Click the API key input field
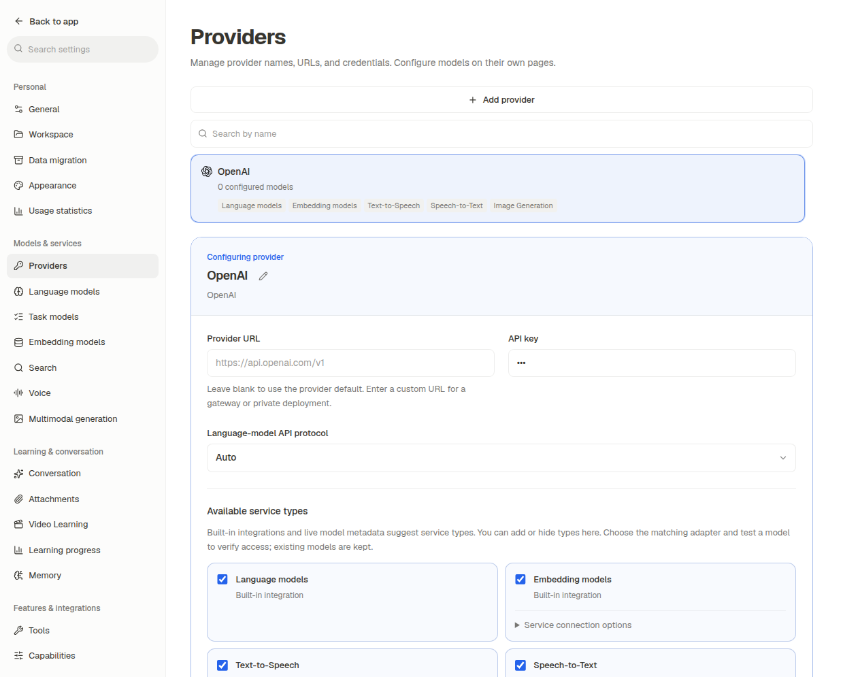The image size is (843, 677). 652,363
